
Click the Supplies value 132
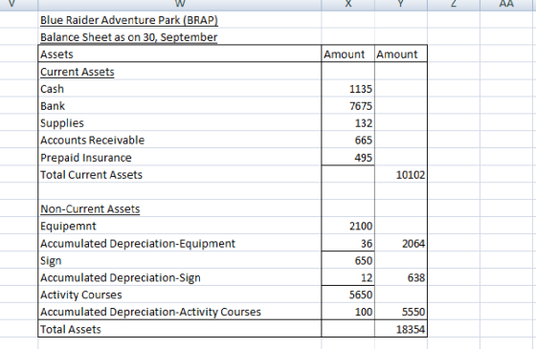[x=348, y=123]
